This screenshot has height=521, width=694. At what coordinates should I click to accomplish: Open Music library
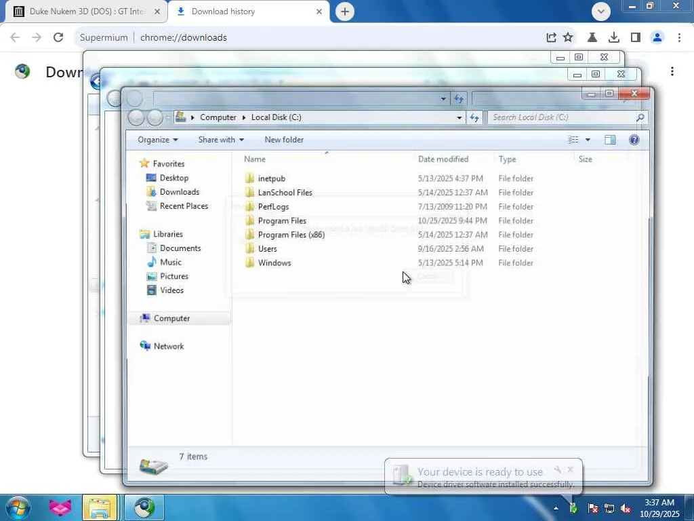point(170,263)
